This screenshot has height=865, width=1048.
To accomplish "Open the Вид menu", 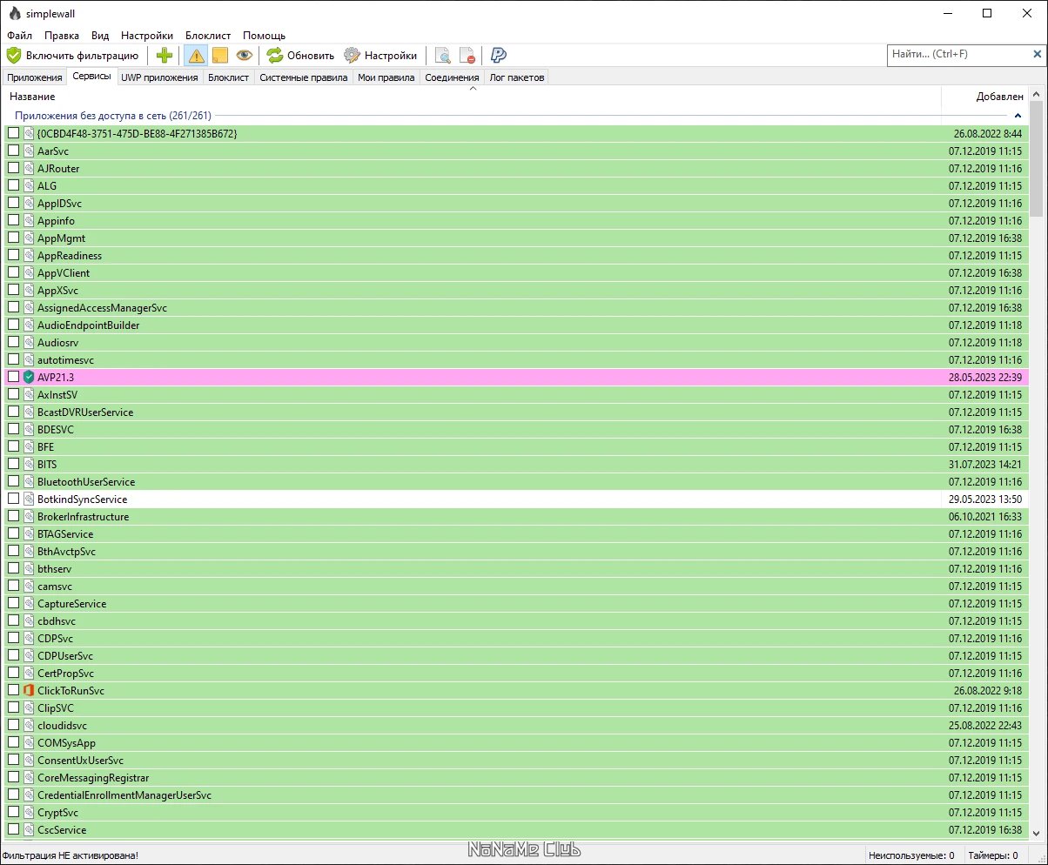I will [x=100, y=36].
